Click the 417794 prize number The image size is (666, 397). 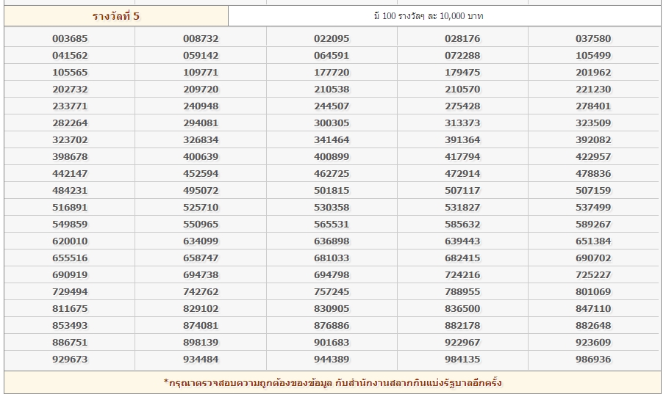462,157
